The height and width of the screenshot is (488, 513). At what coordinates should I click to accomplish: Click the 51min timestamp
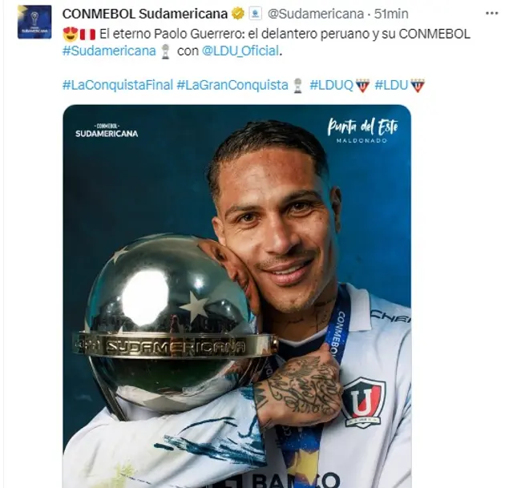tap(391, 14)
